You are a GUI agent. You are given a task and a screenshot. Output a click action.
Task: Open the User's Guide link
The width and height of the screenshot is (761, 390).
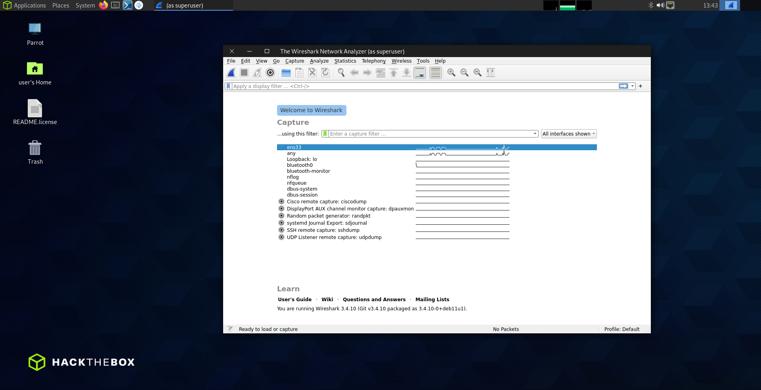click(294, 300)
